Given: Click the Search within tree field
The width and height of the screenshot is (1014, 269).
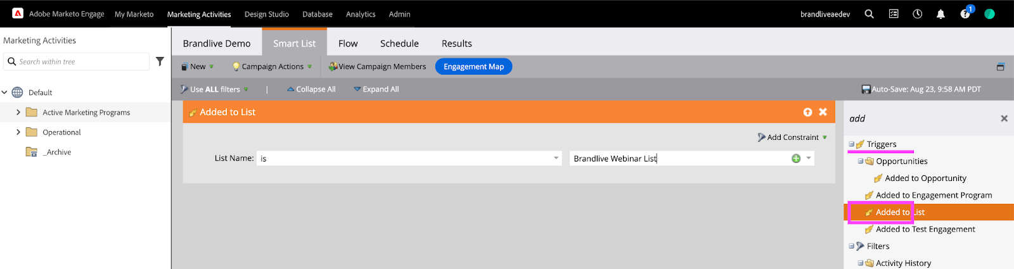Looking at the screenshot, I should tap(77, 61).
